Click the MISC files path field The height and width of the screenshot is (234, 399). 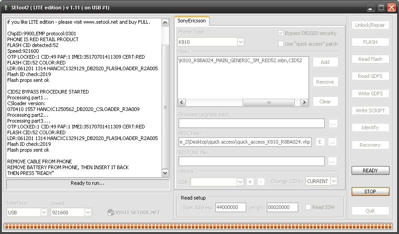pos(245,142)
